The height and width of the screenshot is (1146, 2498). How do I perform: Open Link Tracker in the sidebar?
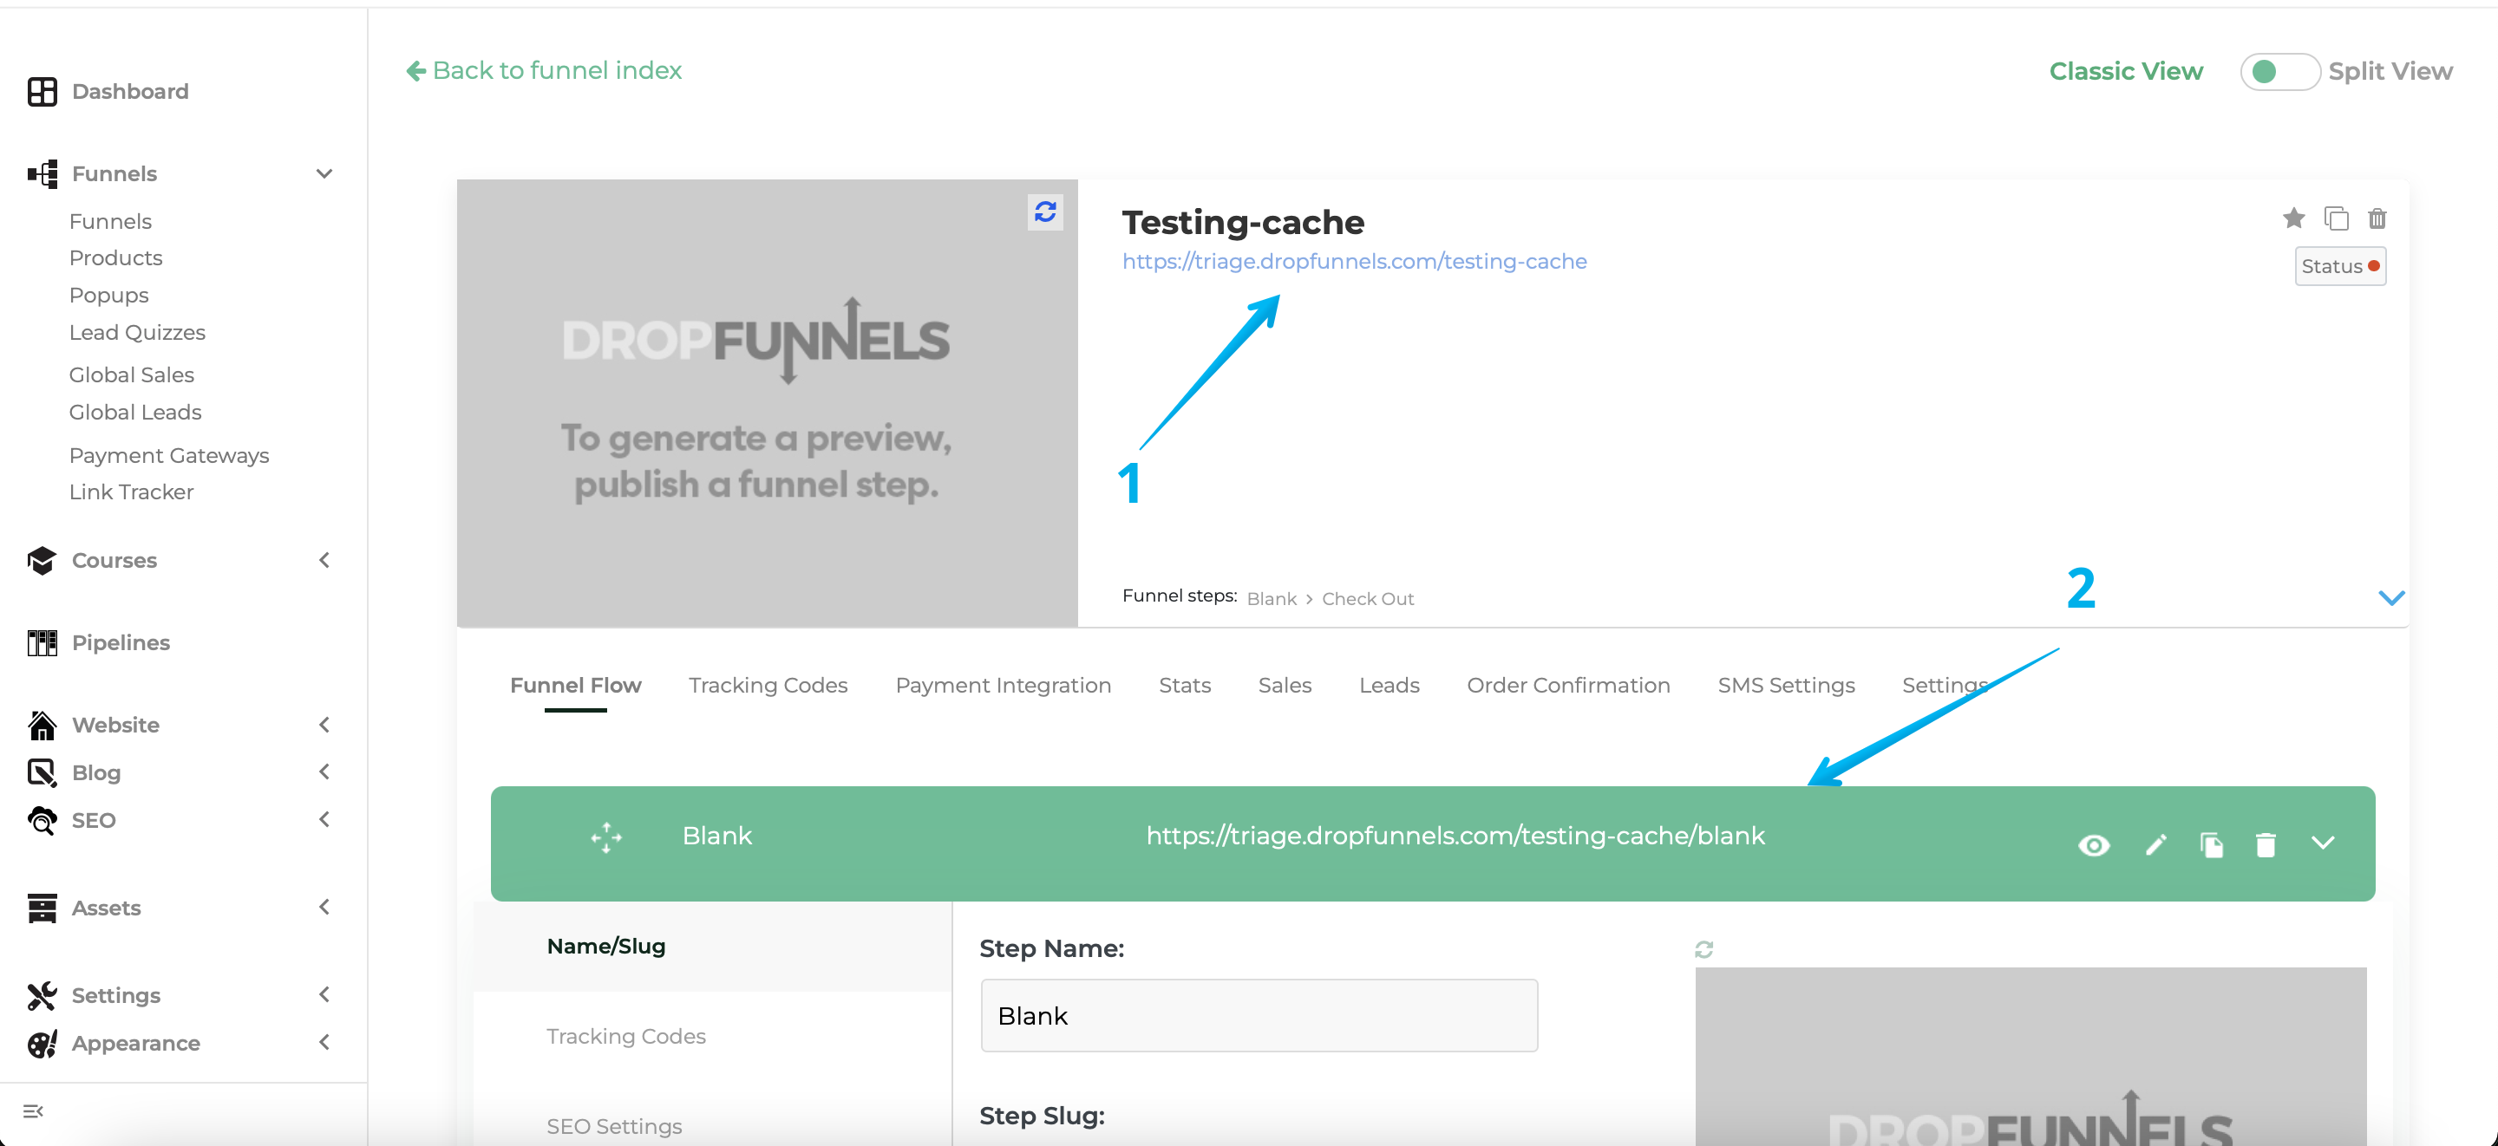(131, 492)
